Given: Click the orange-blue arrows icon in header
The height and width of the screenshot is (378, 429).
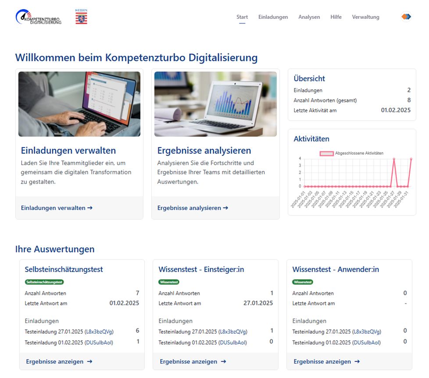Looking at the screenshot, I should [x=406, y=17].
